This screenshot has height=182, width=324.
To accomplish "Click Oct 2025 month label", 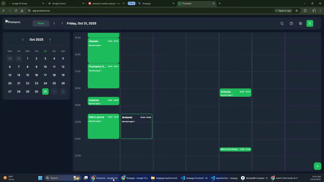I will (36, 39).
